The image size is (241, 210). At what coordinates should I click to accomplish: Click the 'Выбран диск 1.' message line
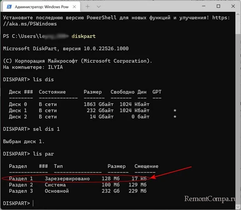24,141
